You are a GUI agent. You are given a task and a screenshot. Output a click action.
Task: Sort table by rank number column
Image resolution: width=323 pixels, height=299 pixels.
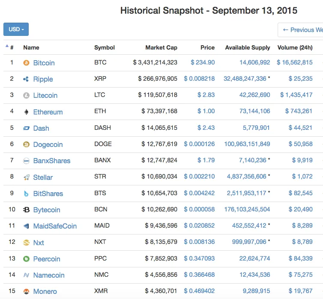12,48
